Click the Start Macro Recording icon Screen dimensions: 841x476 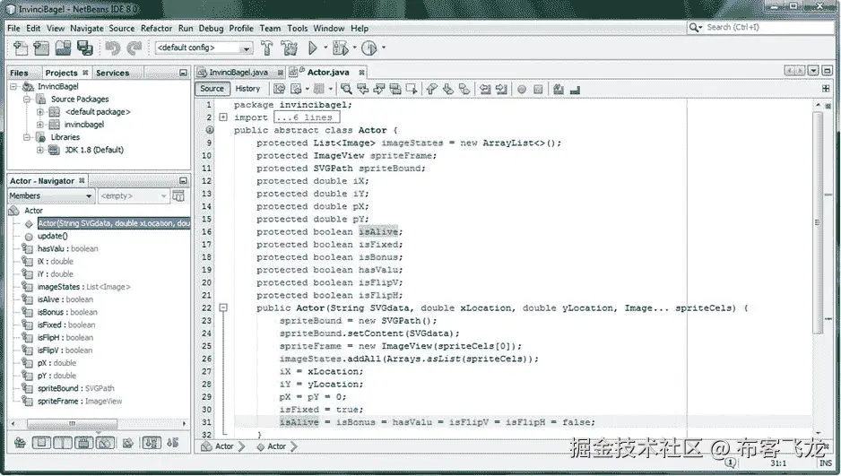tap(521, 90)
